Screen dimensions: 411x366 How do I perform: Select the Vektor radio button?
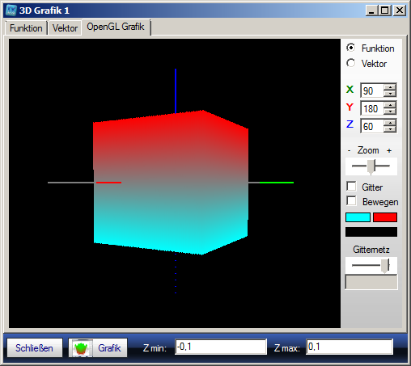(350, 63)
